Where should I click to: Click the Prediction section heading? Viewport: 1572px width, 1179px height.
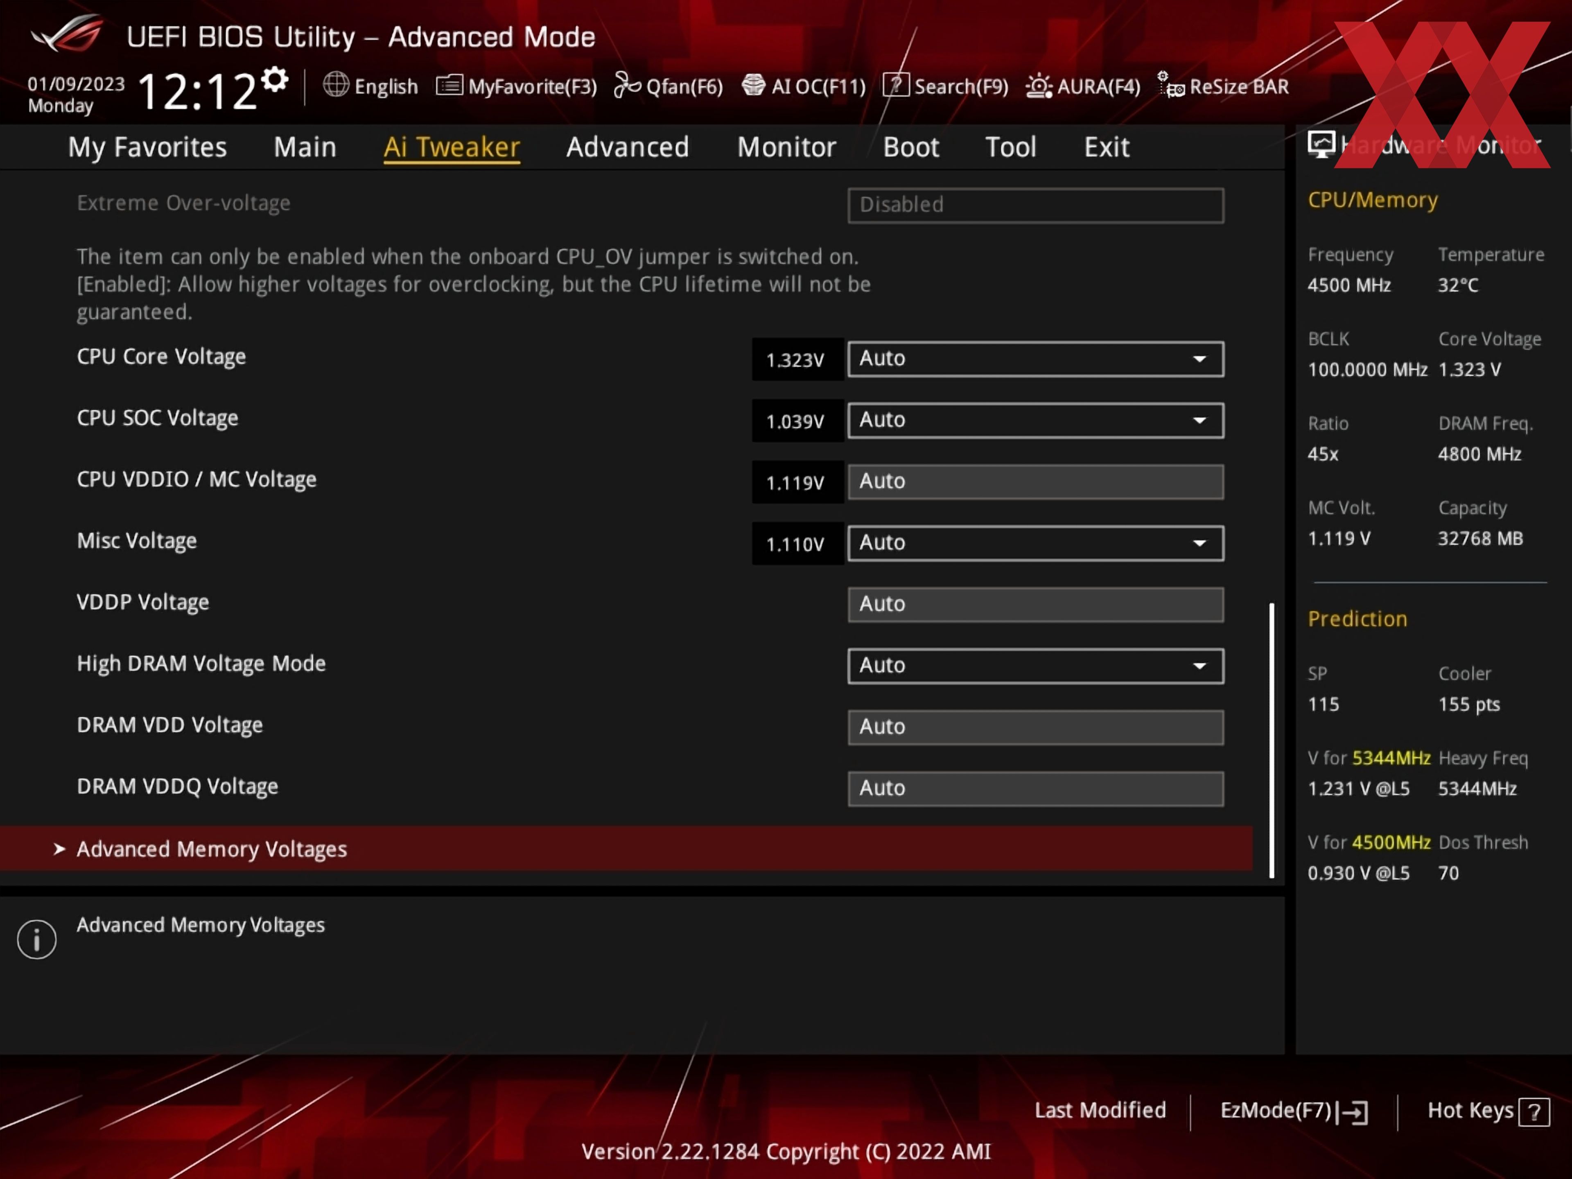pos(1357,619)
